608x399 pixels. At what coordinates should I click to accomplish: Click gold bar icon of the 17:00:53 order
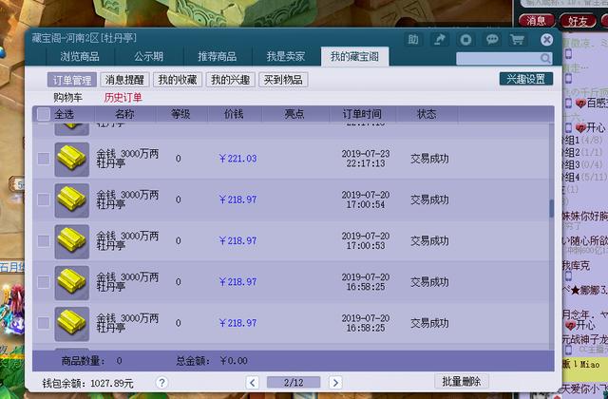pos(72,241)
